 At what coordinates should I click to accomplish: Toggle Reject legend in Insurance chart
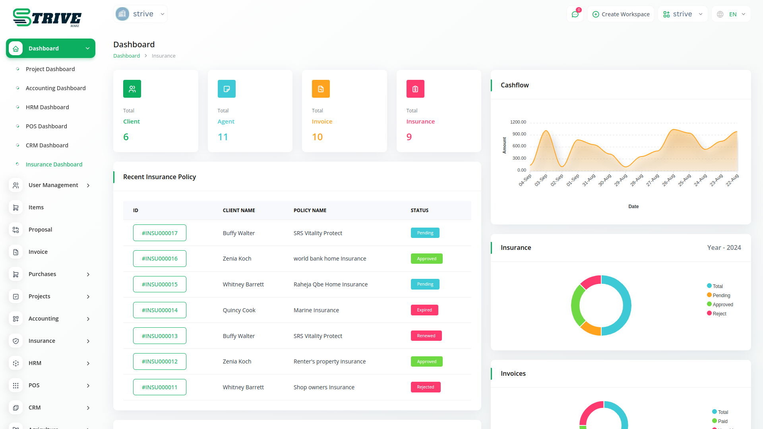(719, 313)
